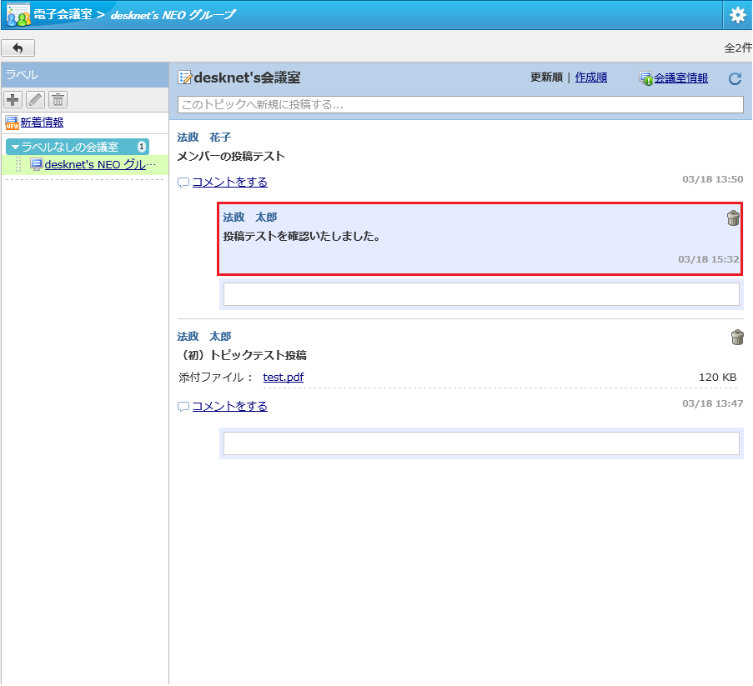Sort topics by 更新順
The height and width of the screenshot is (686, 753).
tap(546, 78)
